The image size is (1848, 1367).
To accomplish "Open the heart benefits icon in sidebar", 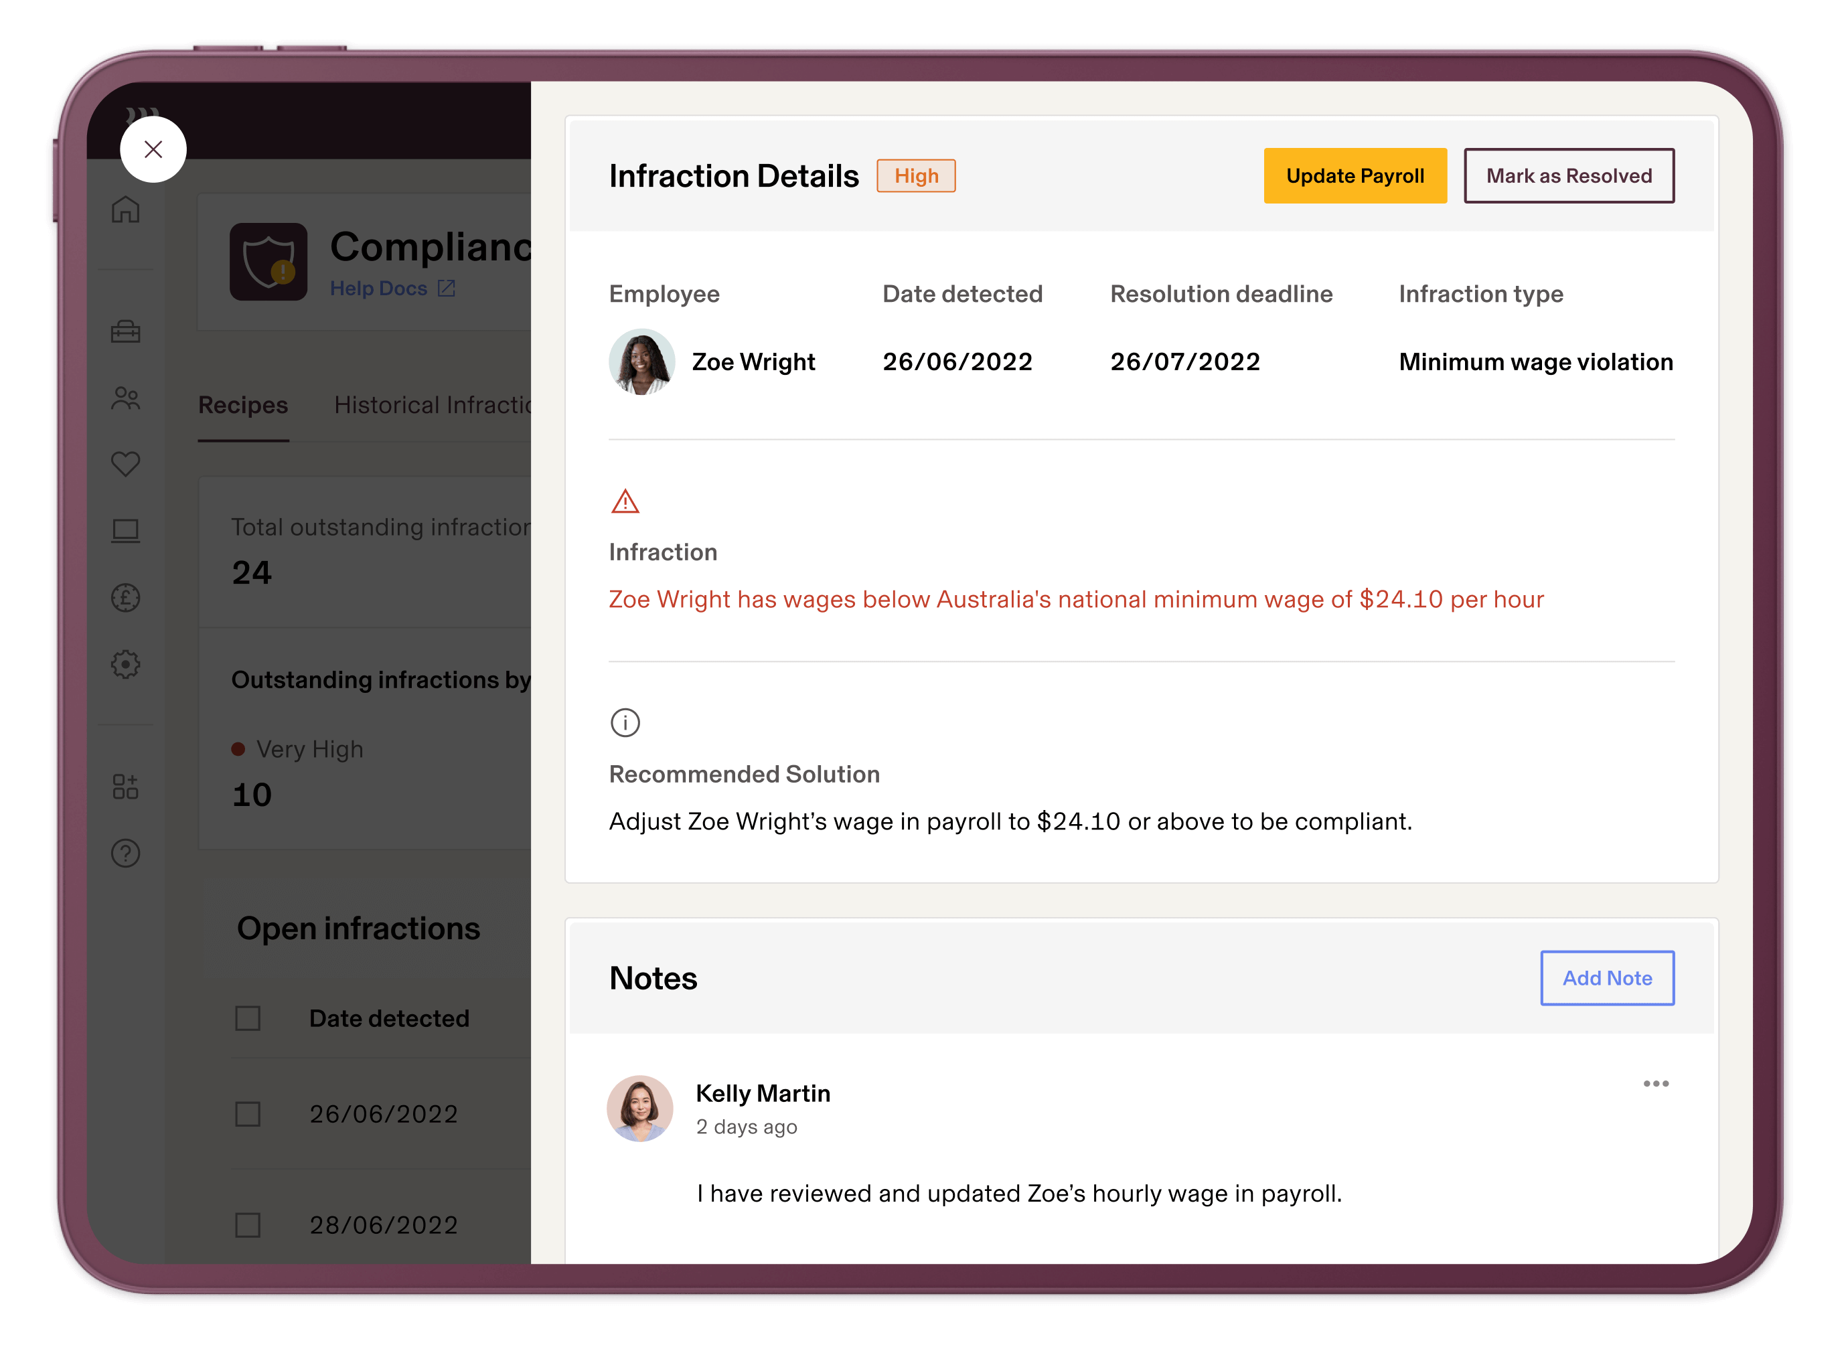I will point(126,463).
